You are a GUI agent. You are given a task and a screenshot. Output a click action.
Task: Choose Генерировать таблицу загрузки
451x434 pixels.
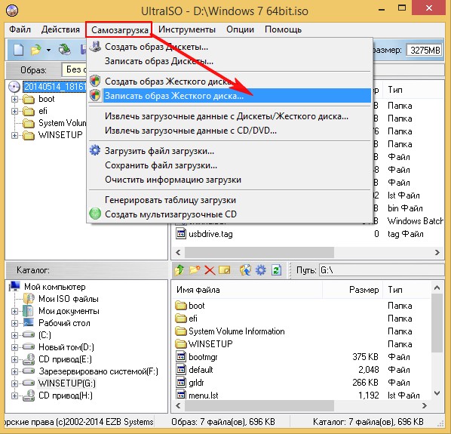point(229,200)
